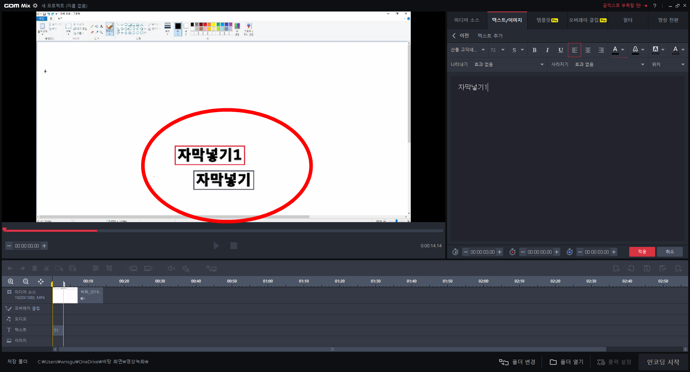Click the text duration stopwatch icon
This screenshot has width=690, height=372.
[x=455, y=252]
